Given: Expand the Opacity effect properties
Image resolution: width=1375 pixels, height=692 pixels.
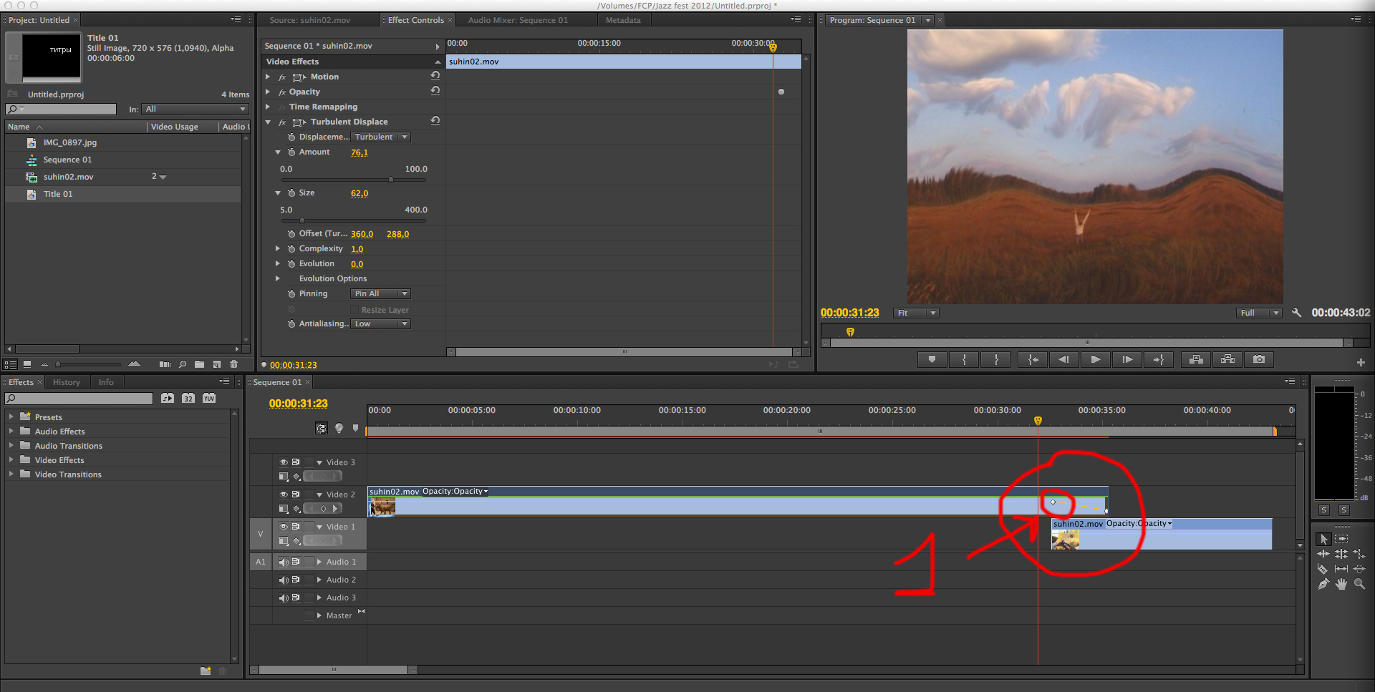Looking at the screenshot, I should [x=269, y=92].
